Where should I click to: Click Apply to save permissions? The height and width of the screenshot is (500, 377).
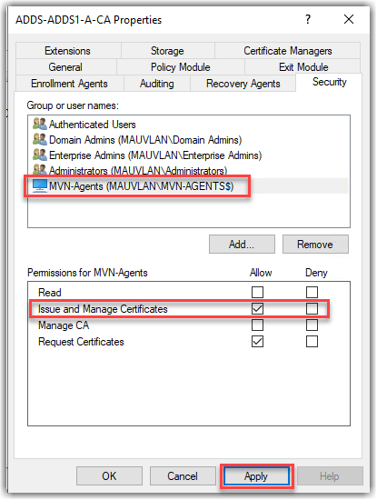[x=256, y=476]
